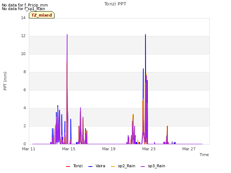Viewport: 231px width, 173px height.
Task: Click the chart title Tonzi PPT
Action: (x=115, y=4)
